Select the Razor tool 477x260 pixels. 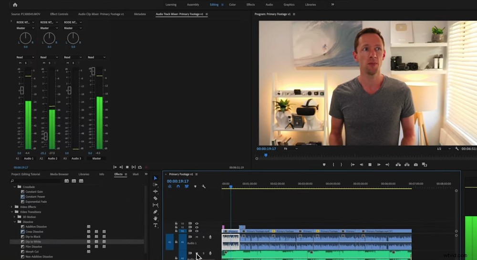click(x=156, y=198)
